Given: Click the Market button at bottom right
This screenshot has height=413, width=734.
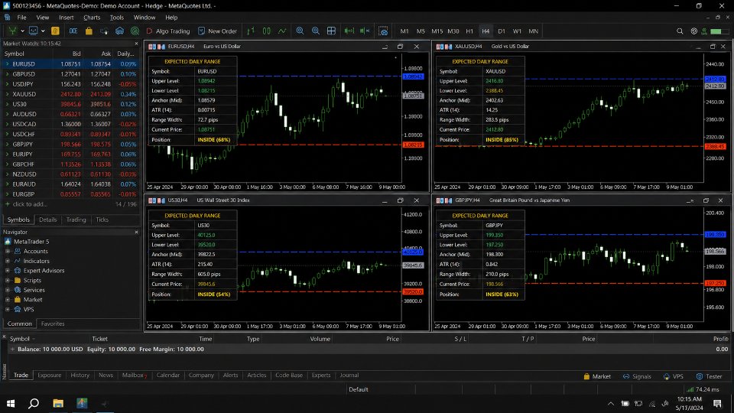Looking at the screenshot, I should (x=597, y=376).
